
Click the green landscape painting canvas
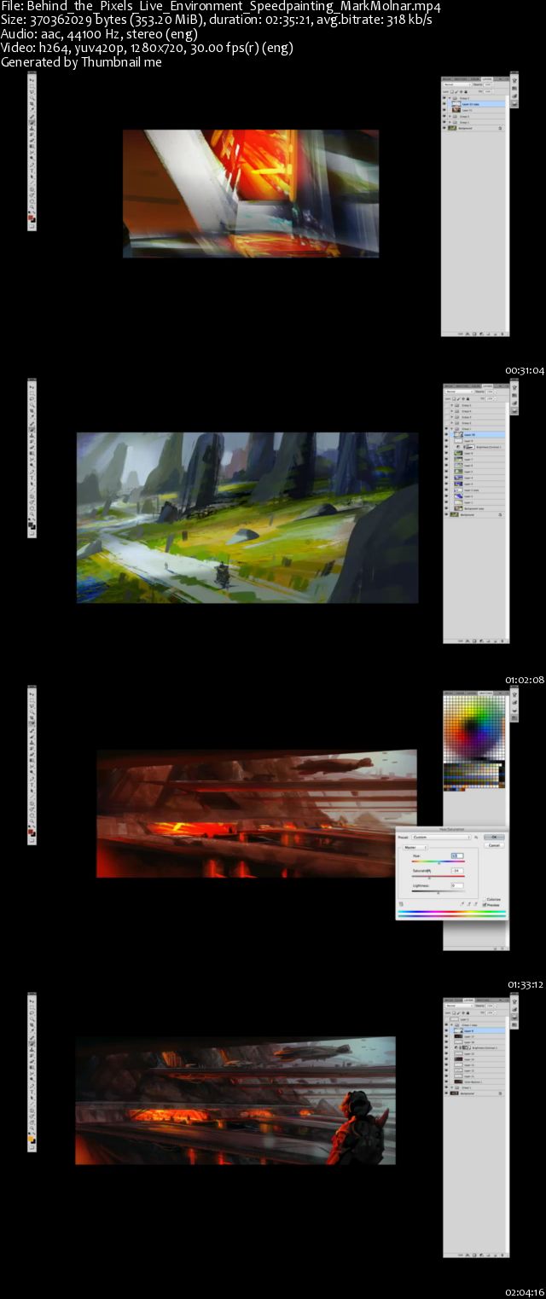coord(247,518)
